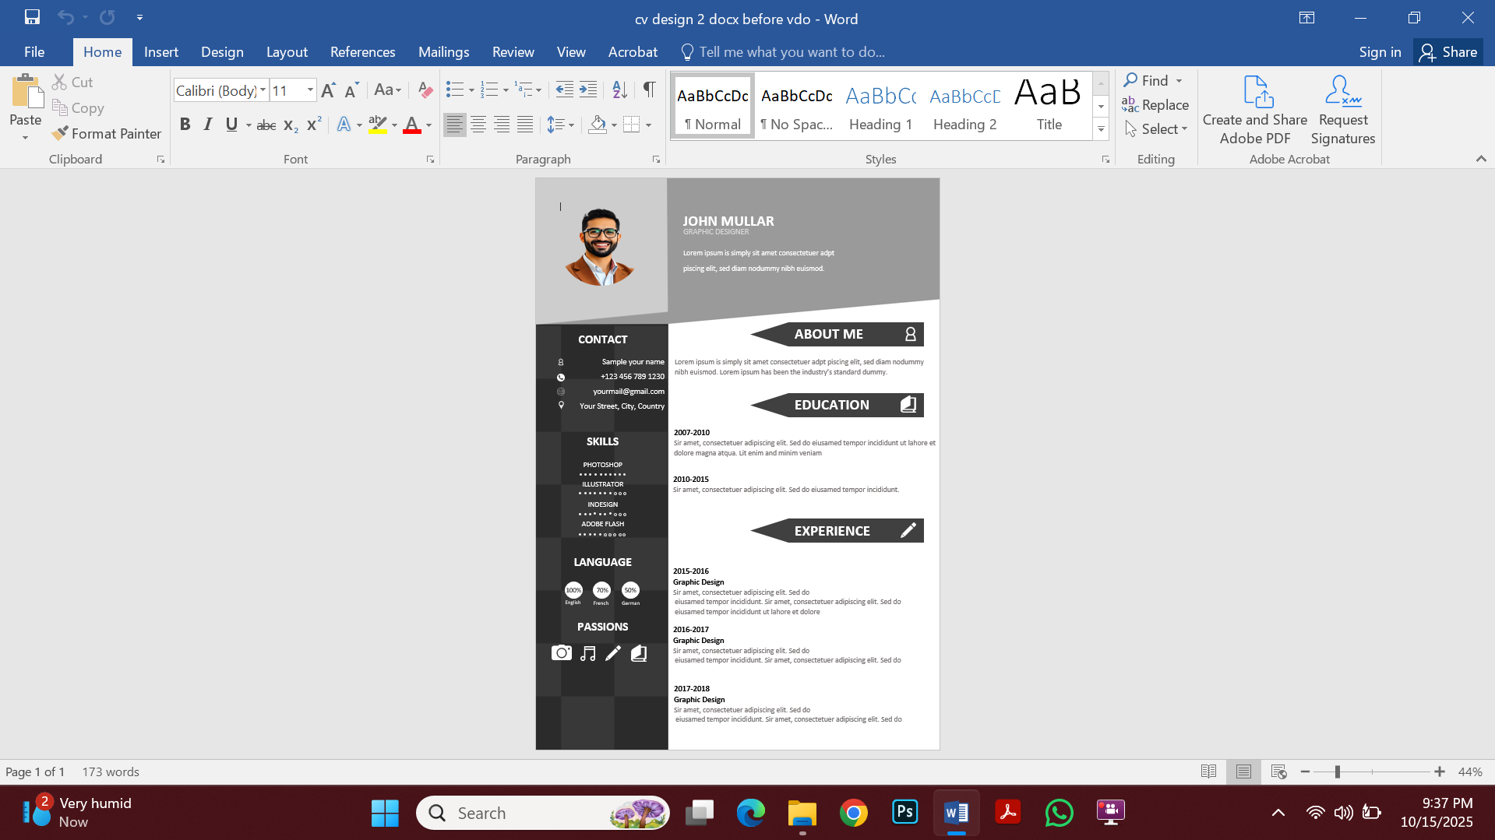Open Photoshop from the taskbar

pyautogui.click(x=904, y=813)
